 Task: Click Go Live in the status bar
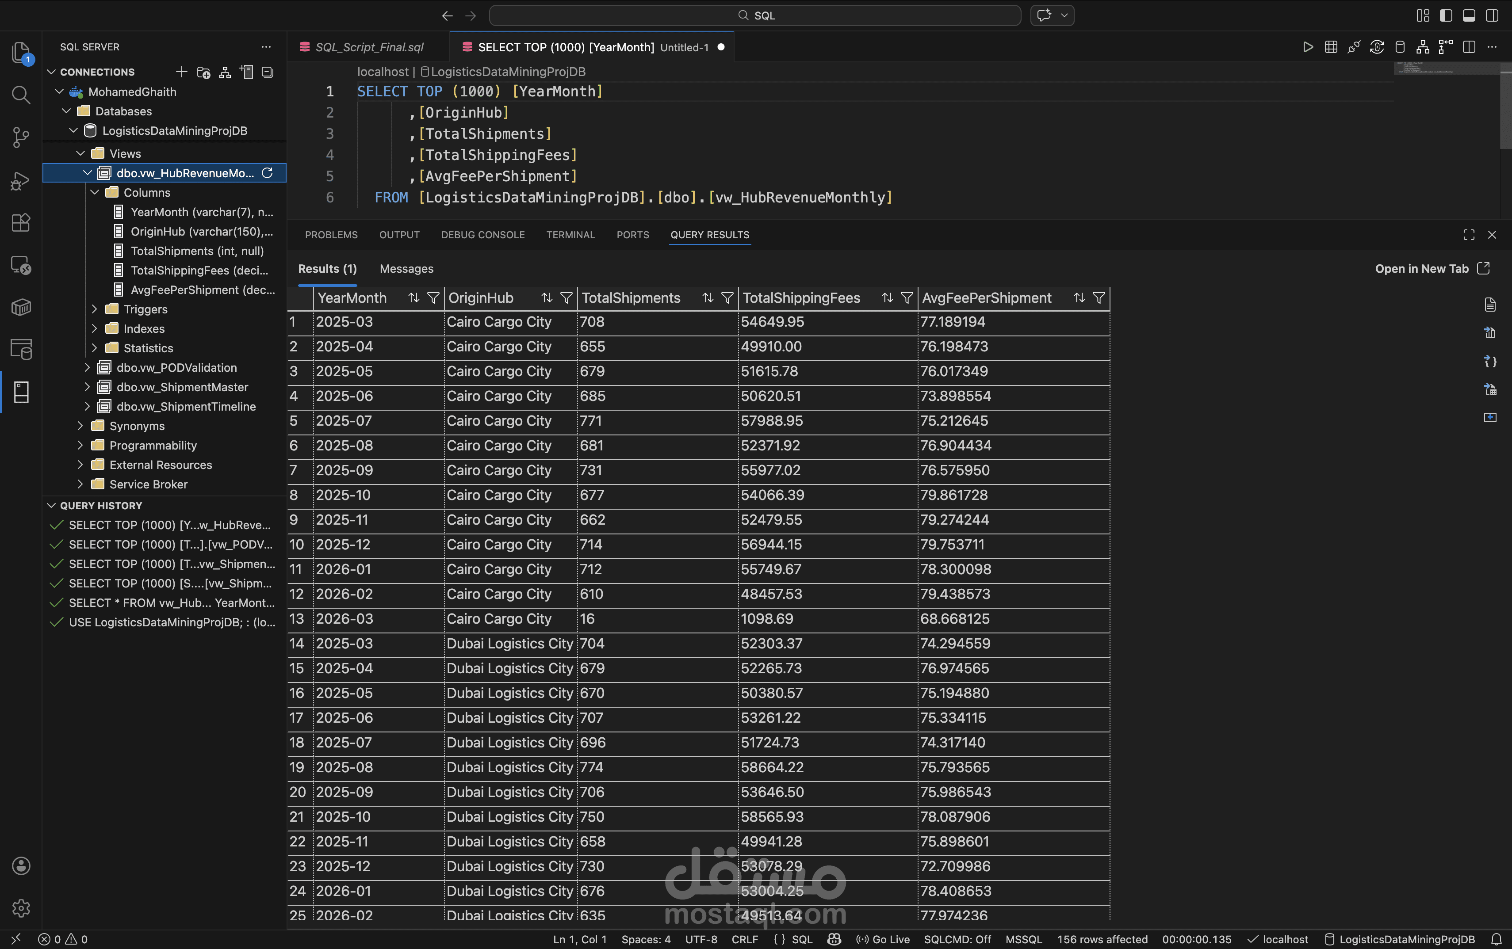883,940
